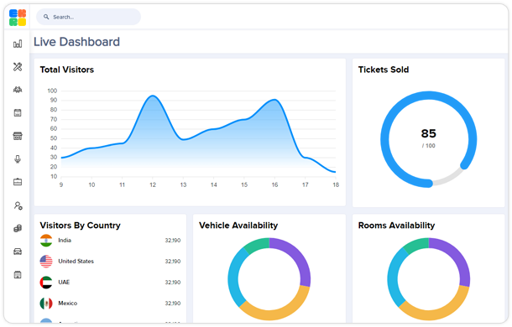Click the colorful four-square app logo
The height and width of the screenshot is (327, 512).
[x=18, y=18]
